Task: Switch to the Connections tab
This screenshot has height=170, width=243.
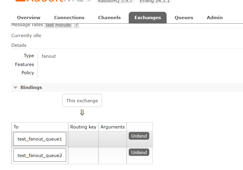Action: (69, 18)
